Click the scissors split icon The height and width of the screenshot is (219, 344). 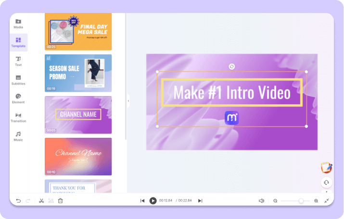click(x=41, y=201)
